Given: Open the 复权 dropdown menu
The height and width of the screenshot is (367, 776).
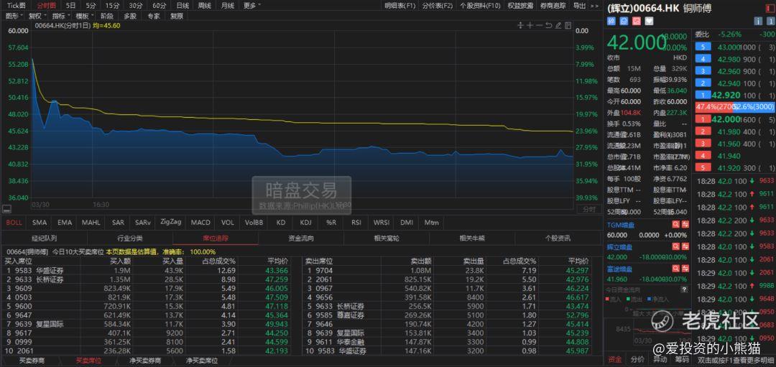Looking at the screenshot, I should tap(37, 16).
